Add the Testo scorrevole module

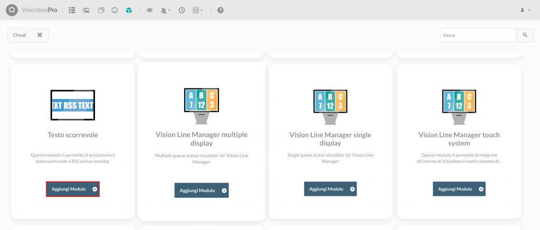tap(73, 189)
